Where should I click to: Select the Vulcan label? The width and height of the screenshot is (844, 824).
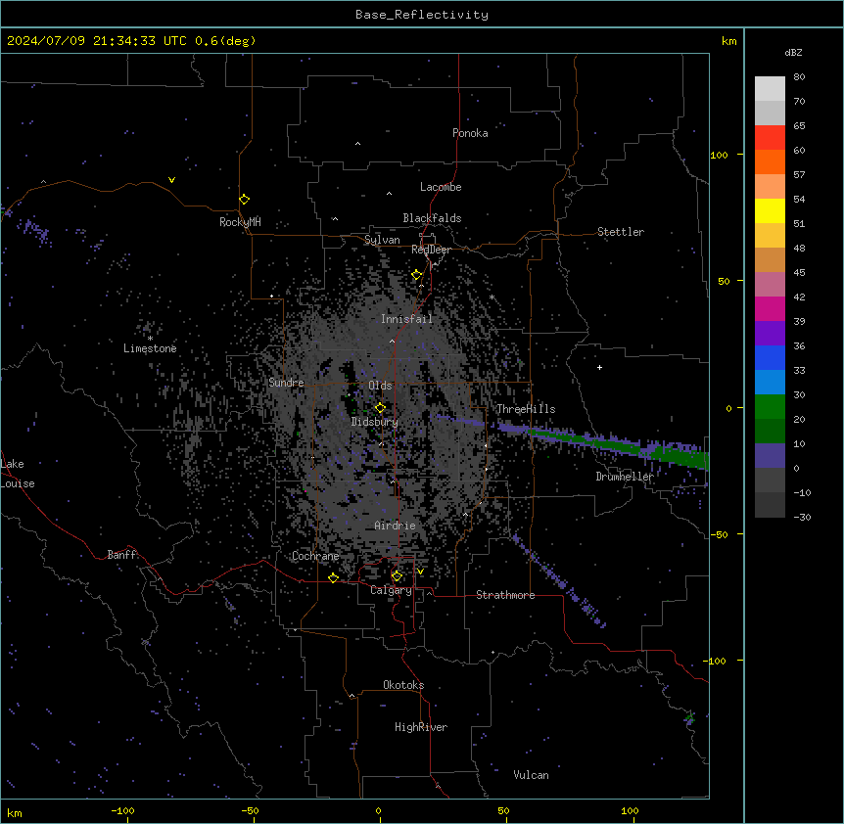pyautogui.click(x=532, y=775)
